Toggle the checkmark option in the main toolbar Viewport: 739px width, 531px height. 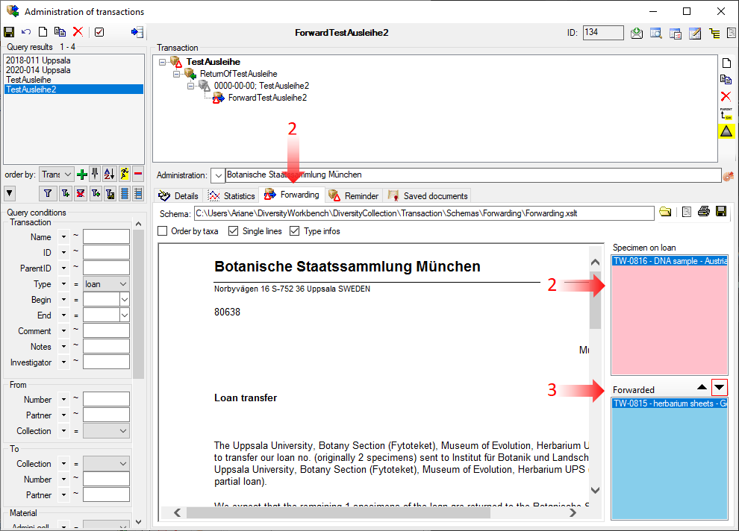(99, 32)
